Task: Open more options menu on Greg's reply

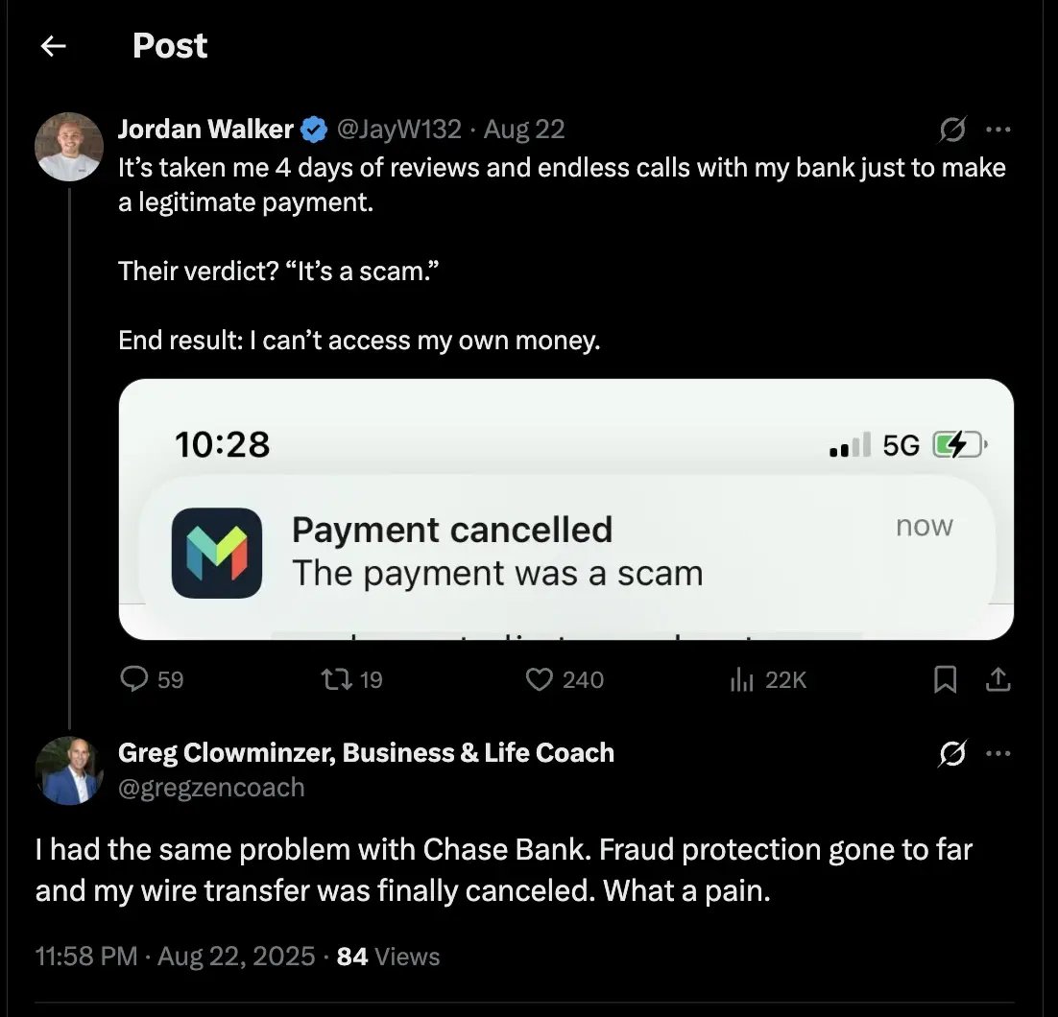Action: [998, 754]
